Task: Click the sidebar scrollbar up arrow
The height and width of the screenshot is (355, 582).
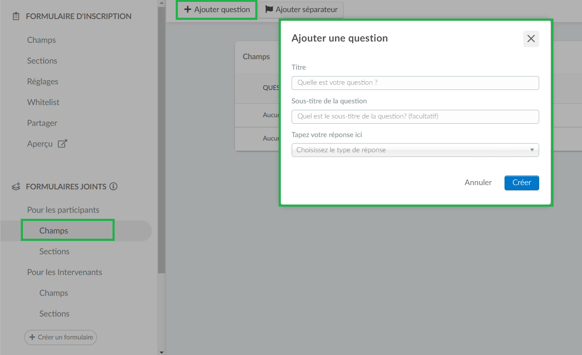Action: click(161, 3)
